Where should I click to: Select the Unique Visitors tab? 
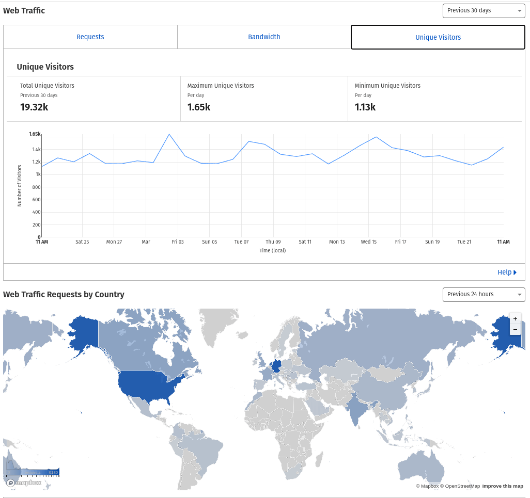438,37
